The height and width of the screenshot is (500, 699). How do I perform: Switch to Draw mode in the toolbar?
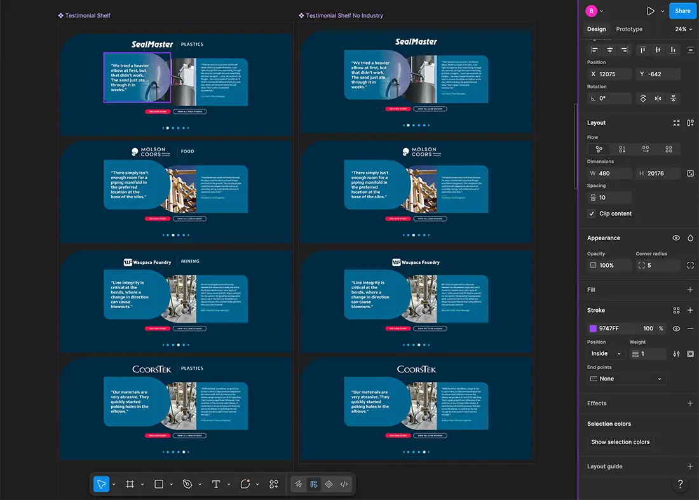pyautogui.click(x=298, y=484)
